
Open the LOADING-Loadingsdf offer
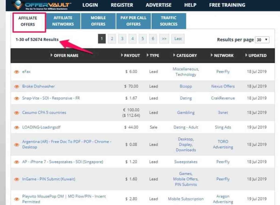(x=41, y=127)
